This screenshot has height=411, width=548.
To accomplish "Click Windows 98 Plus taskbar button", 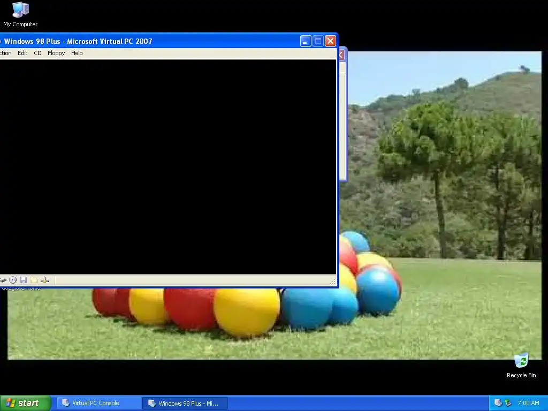I will click(x=185, y=404).
